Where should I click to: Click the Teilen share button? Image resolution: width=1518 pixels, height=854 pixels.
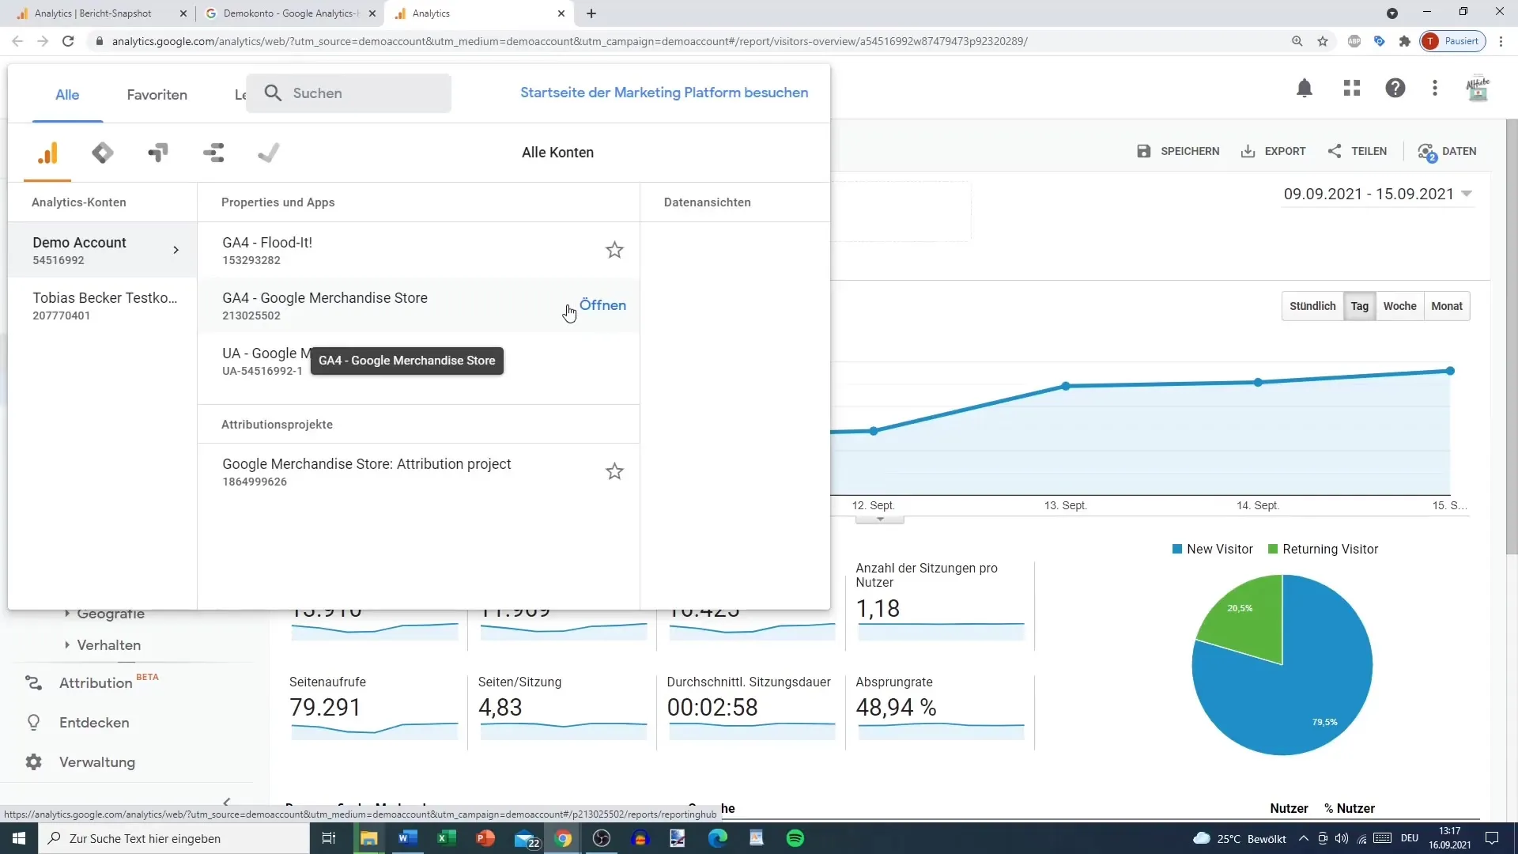[x=1358, y=151]
